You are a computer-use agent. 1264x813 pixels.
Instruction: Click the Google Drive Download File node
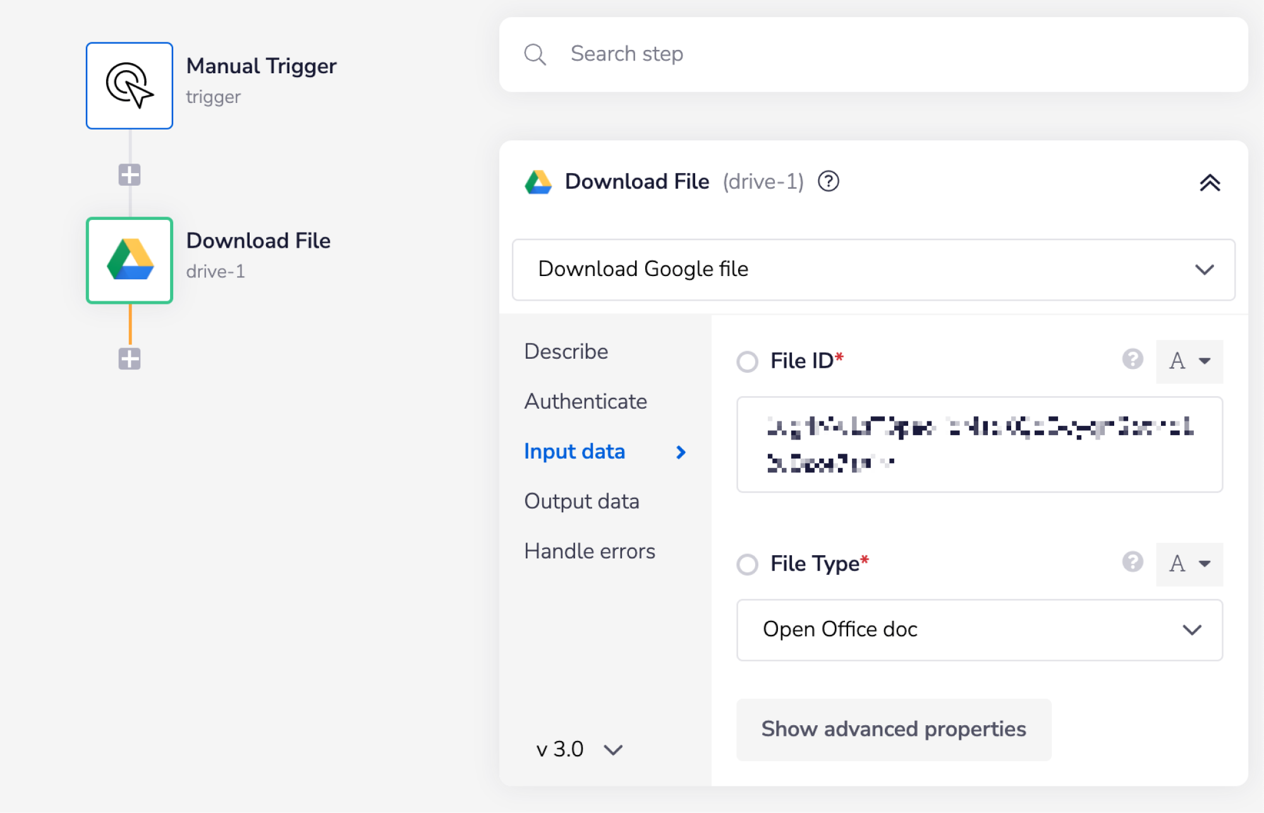130,260
